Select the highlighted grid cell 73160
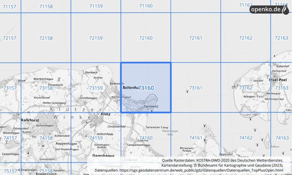This screenshot has height=175, width=292. (146, 87)
